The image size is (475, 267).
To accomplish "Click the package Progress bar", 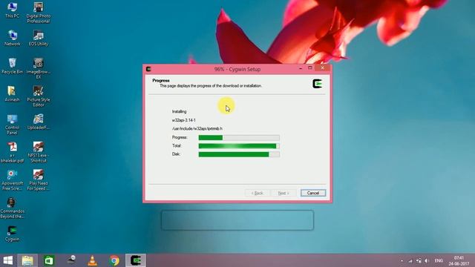I will coord(239,138).
